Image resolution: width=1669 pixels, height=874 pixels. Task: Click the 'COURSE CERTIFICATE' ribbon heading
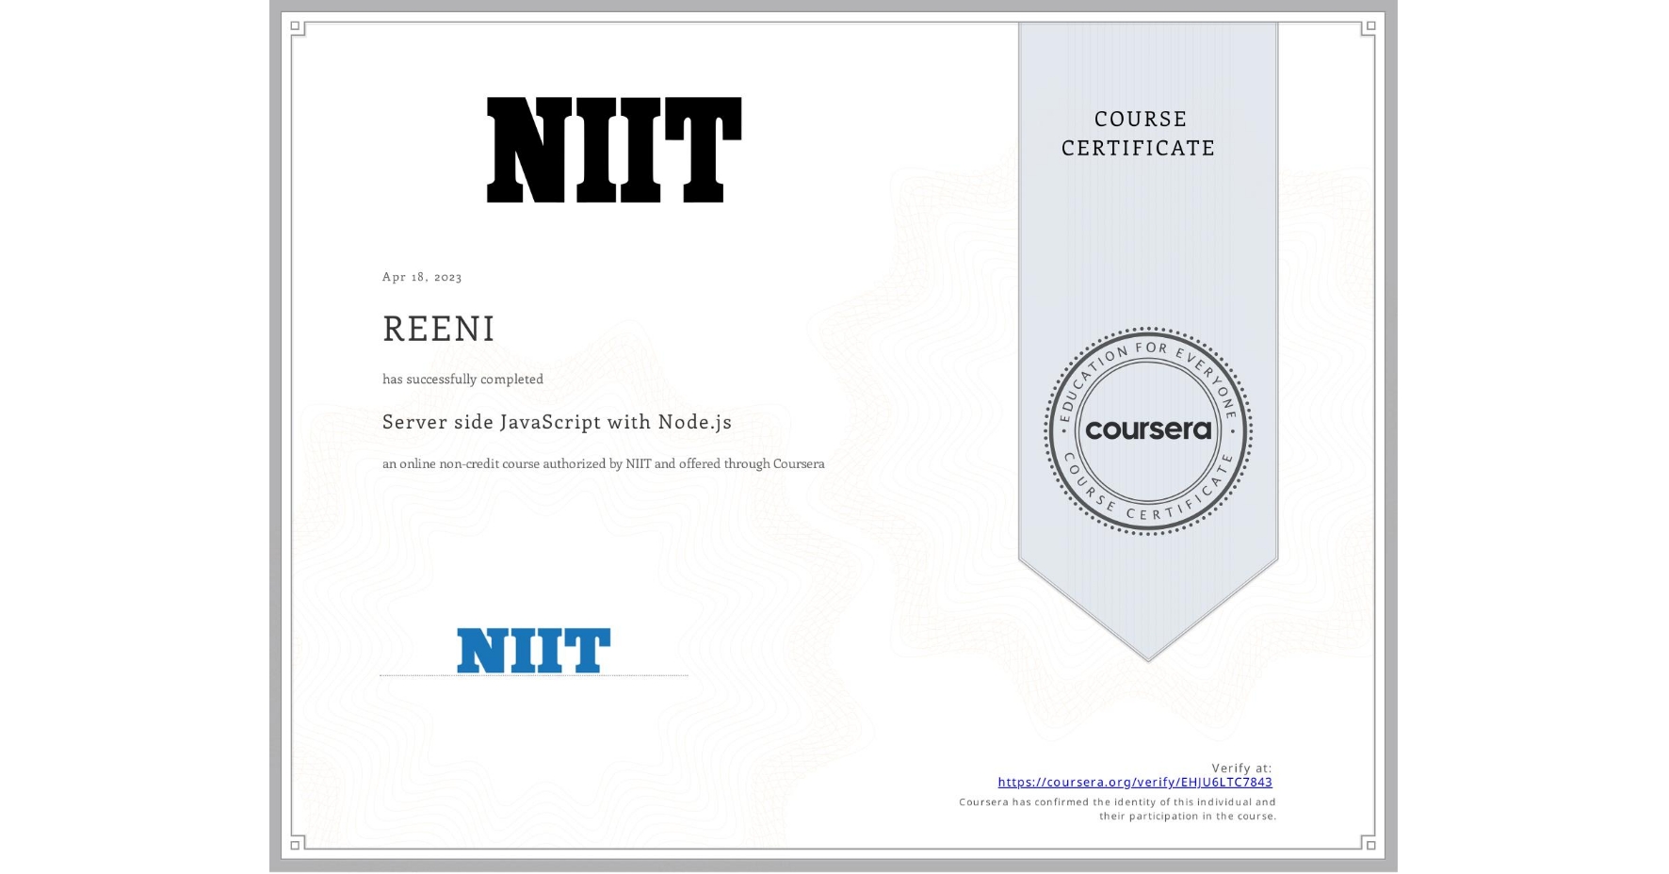coord(1139,133)
